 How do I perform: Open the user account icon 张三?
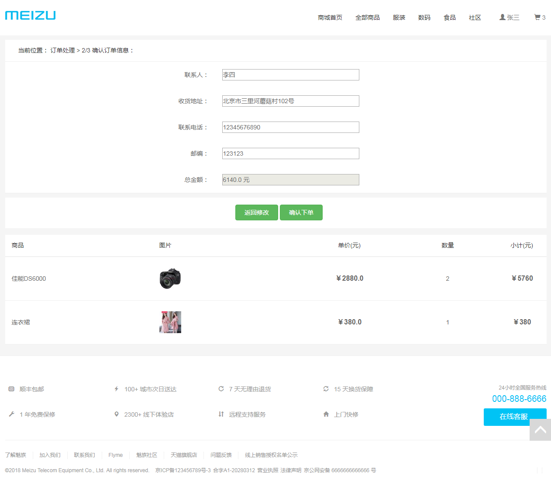tap(503, 17)
